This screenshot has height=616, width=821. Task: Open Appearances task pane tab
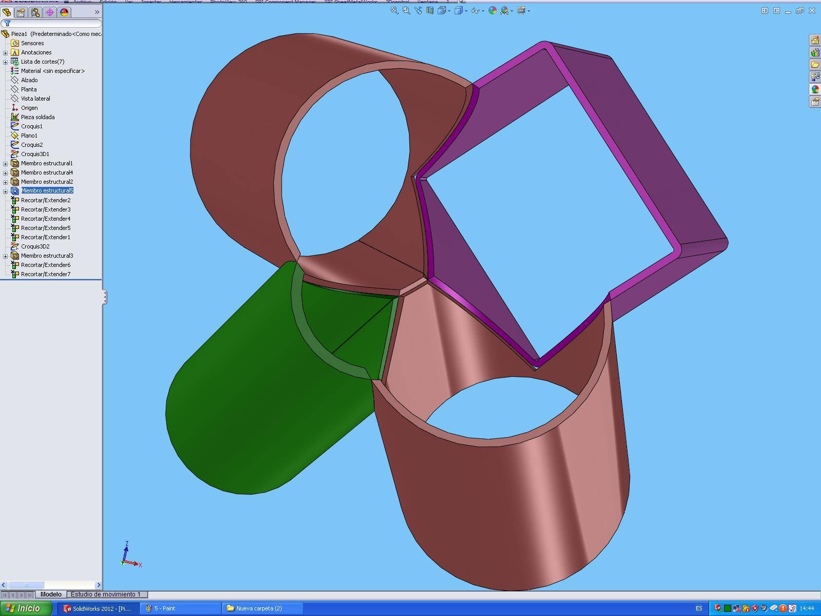pyautogui.click(x=815, y=89)
